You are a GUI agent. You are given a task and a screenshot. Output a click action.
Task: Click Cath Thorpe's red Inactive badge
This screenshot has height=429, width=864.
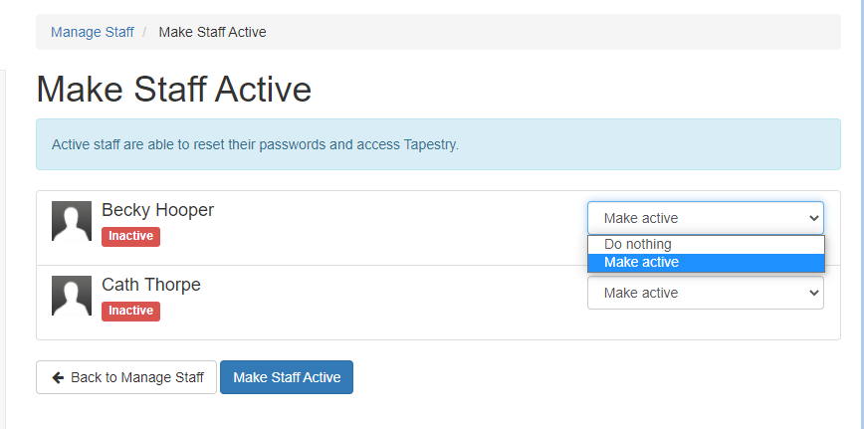tap(130, 311)
